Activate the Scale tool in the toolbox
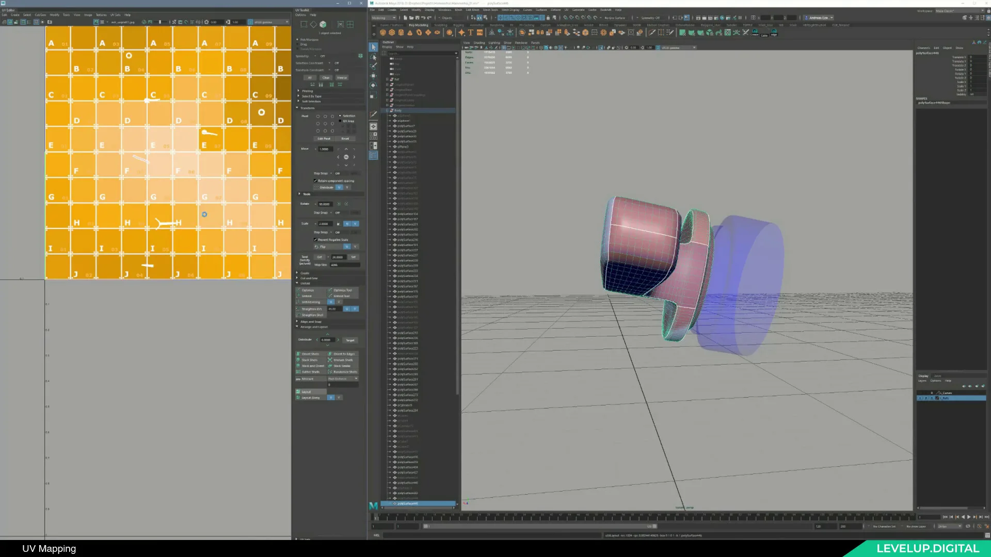The image size is (991, 557). click(x=374, y=95)
